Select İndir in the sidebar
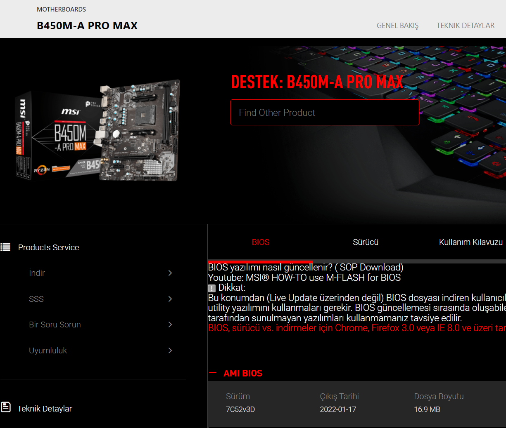Viewport: 506px width, 428px height. [37, 273]
